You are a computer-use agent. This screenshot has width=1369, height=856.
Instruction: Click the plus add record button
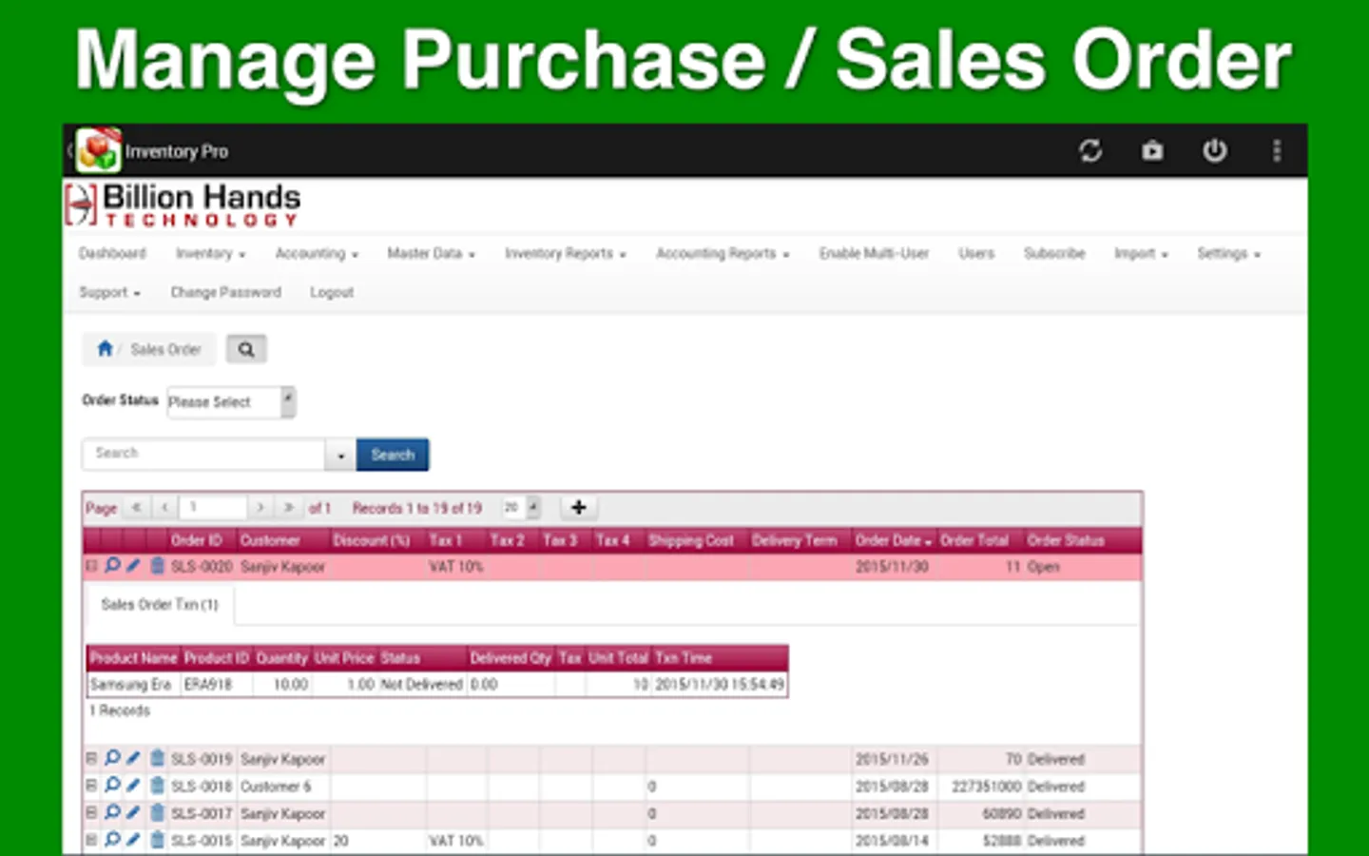[578, 507]
